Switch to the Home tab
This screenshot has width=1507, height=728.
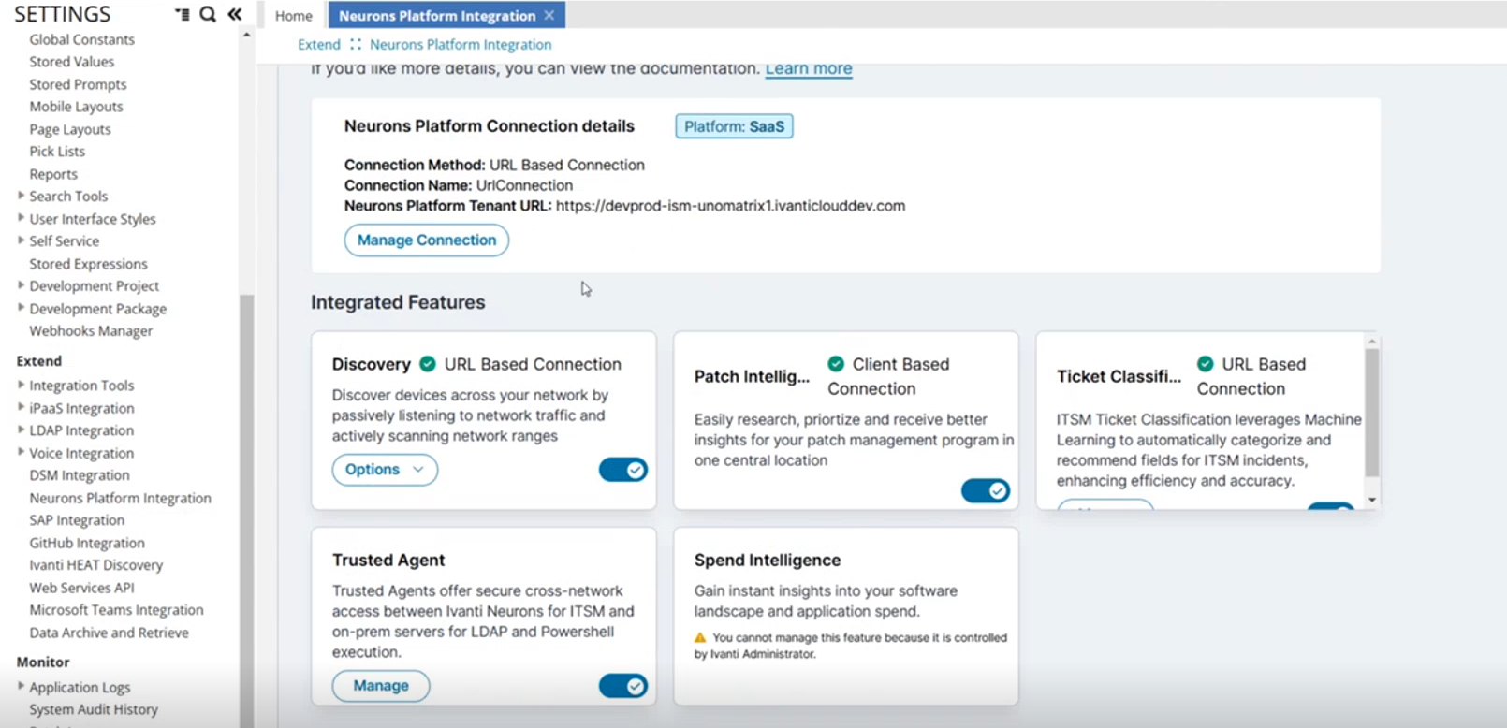(293, 16)
